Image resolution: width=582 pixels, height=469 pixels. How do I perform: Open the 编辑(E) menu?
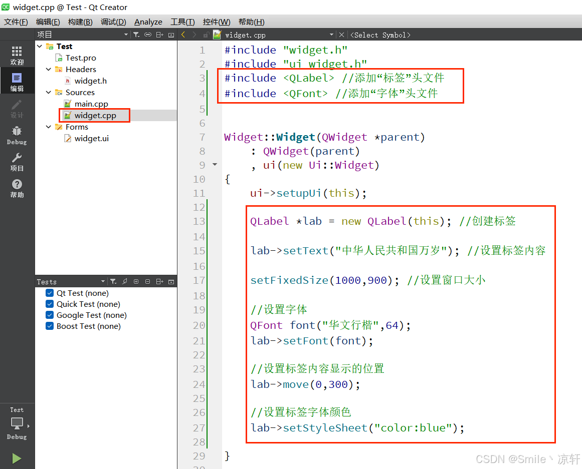[48, 22]
